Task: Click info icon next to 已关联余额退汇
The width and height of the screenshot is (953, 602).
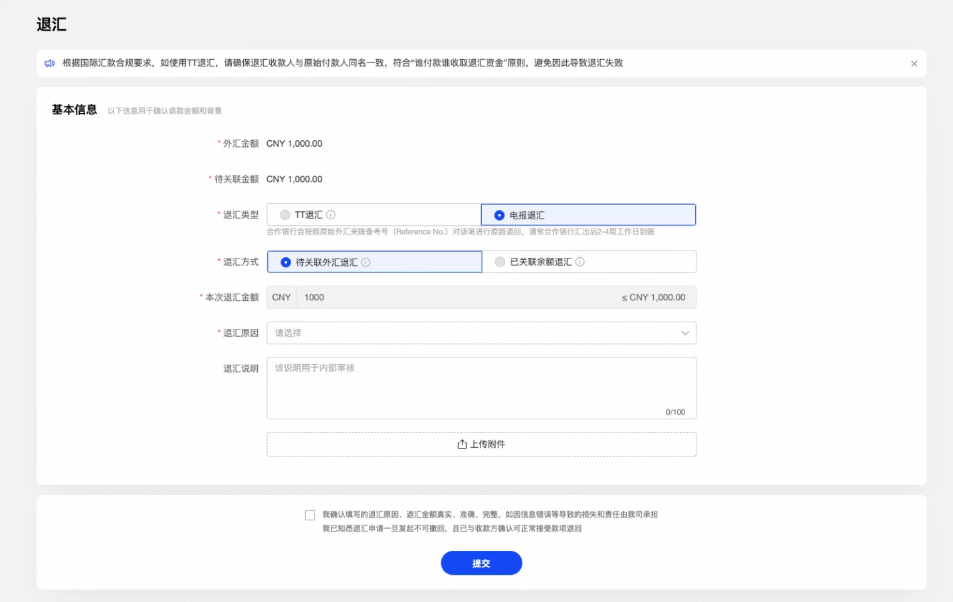Action: [580, 262]
